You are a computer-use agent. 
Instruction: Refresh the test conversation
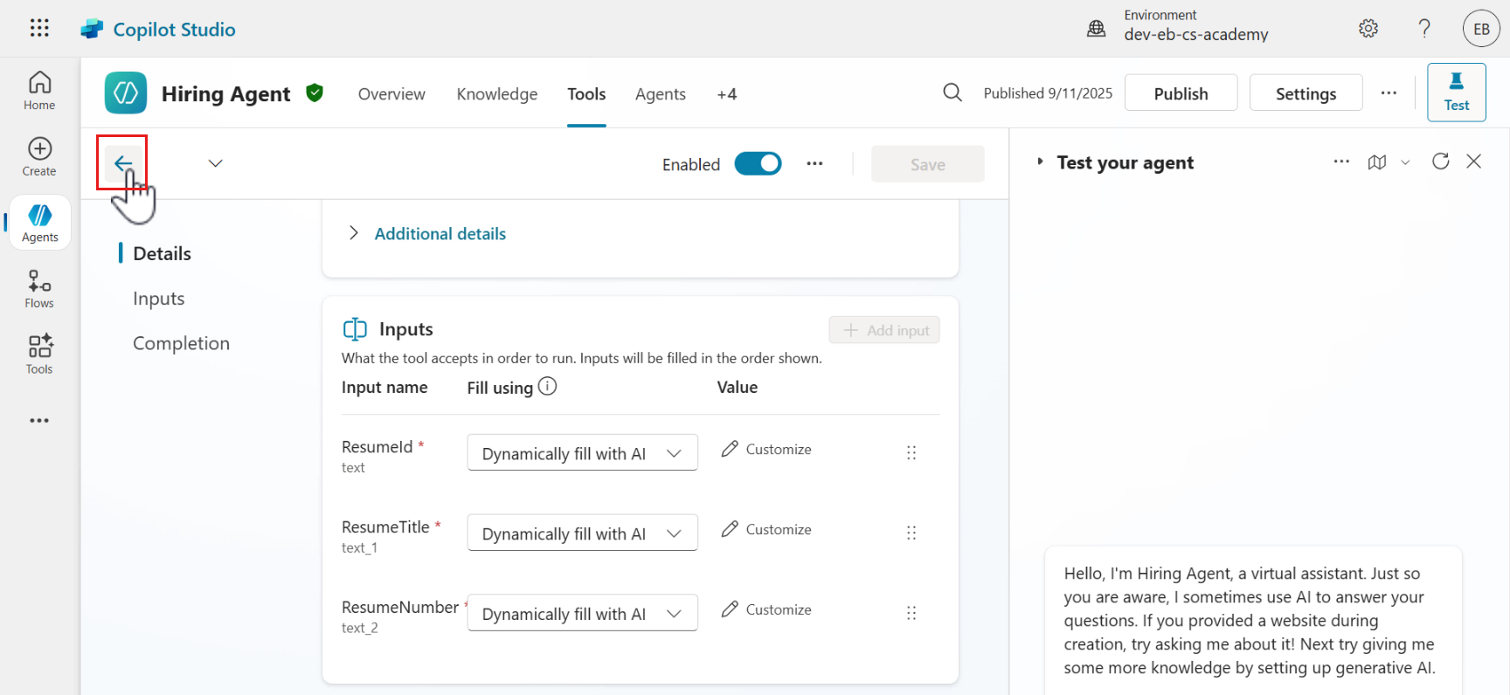[1440, 162]
